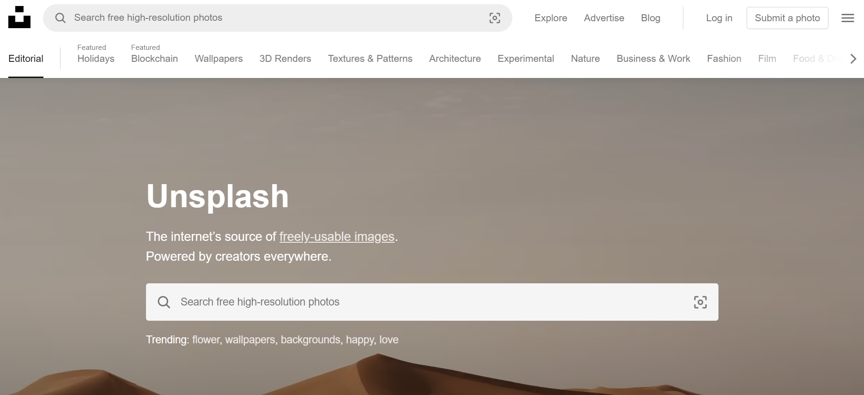Screen dimensions: 864x395
Task: Click magnifier icon in hero search box
Action: [164, 302]
